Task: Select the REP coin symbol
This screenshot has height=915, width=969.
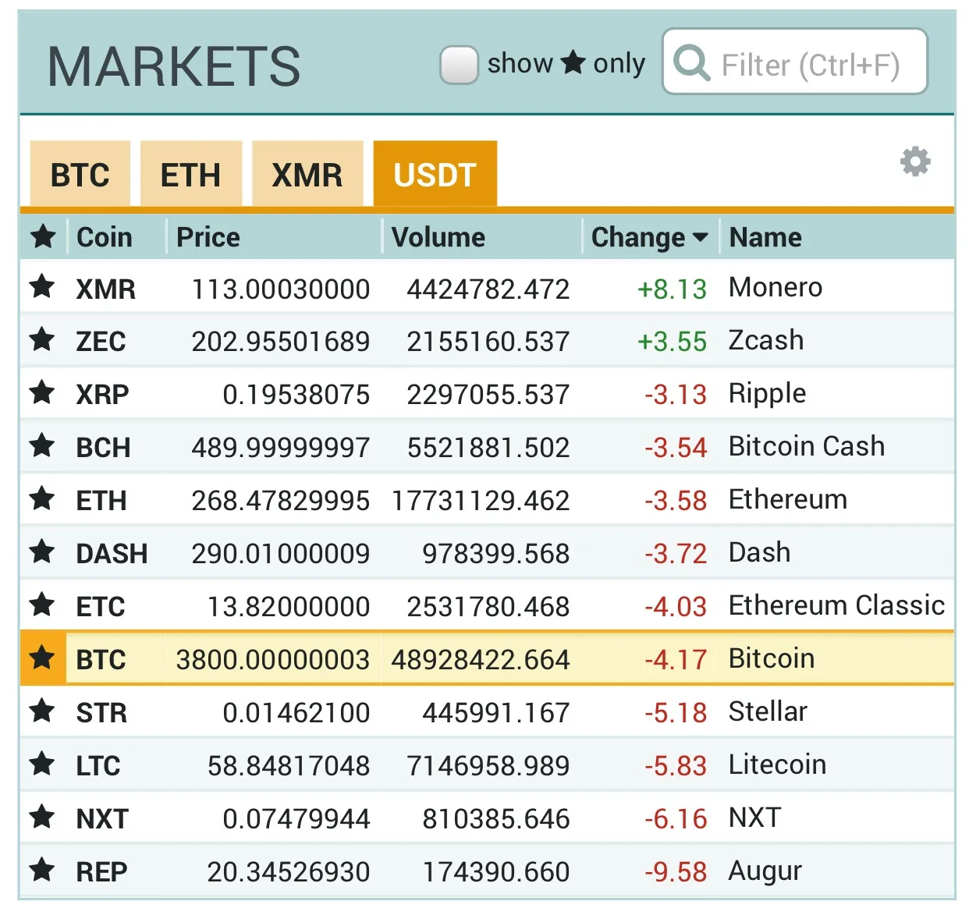Action: click(x=101, y=872)
